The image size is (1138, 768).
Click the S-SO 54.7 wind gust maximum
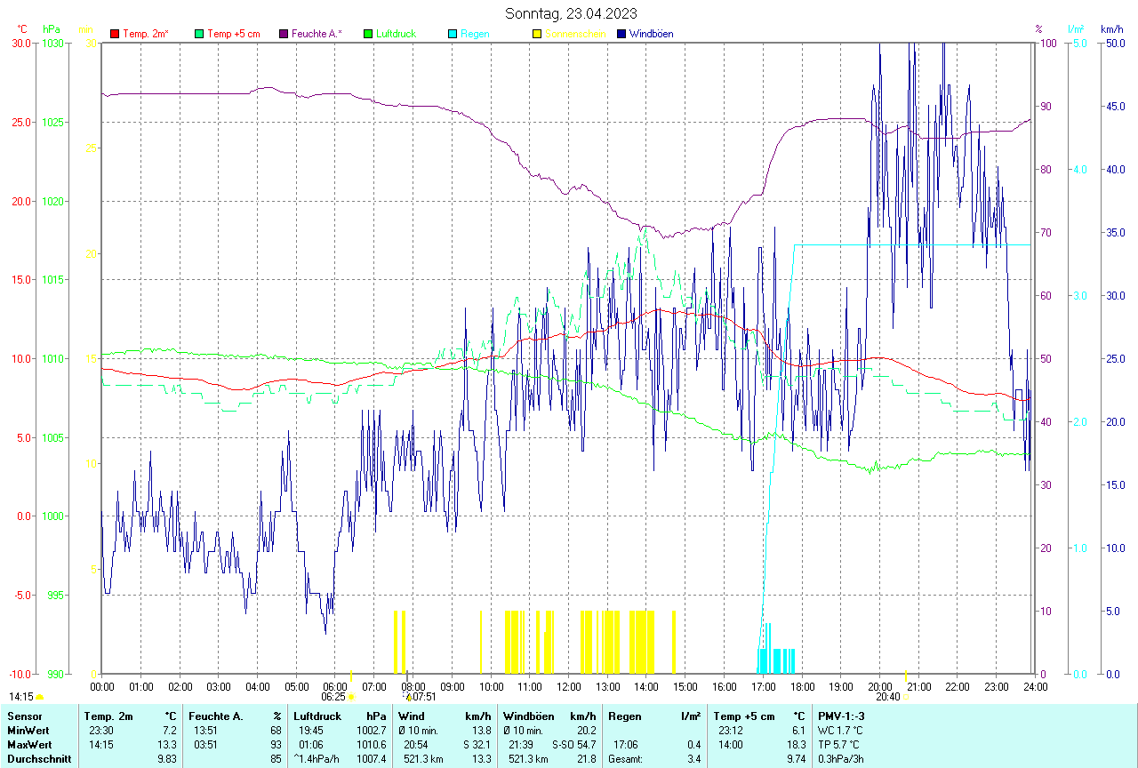[x=573, y=745]
